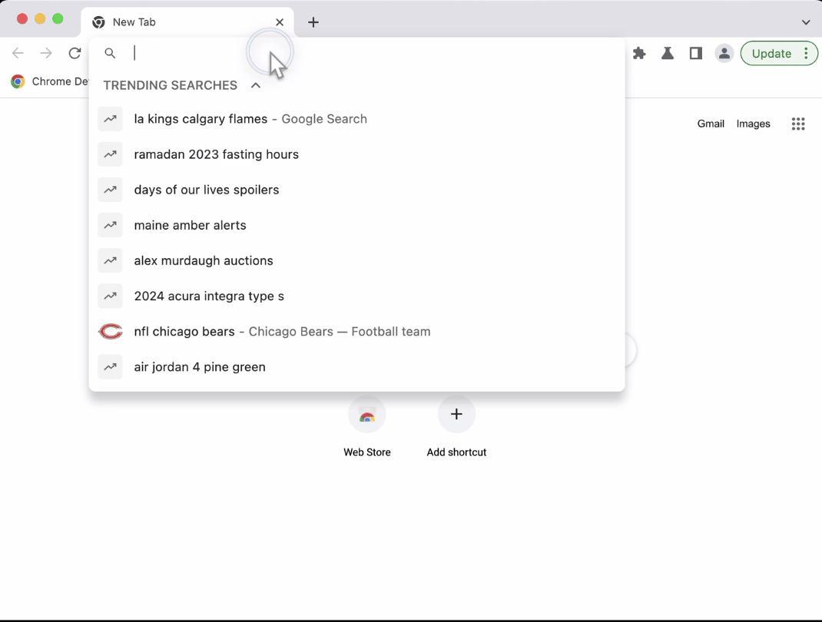Click the Chrome Labs flask icon

667,53
